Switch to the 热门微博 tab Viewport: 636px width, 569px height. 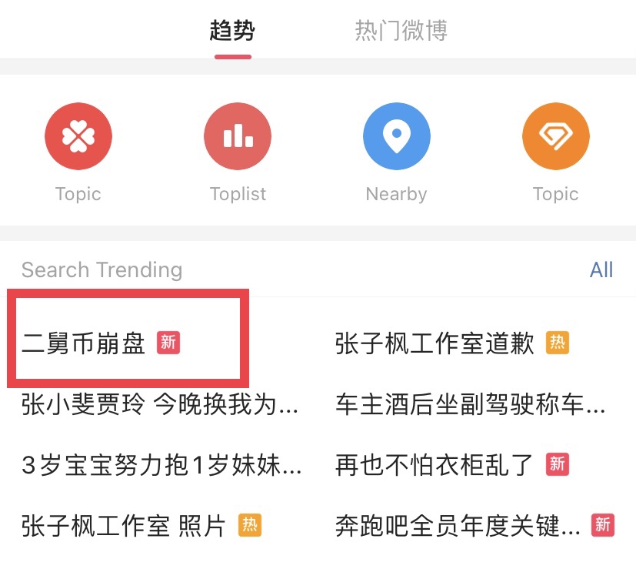click(401, 31)
